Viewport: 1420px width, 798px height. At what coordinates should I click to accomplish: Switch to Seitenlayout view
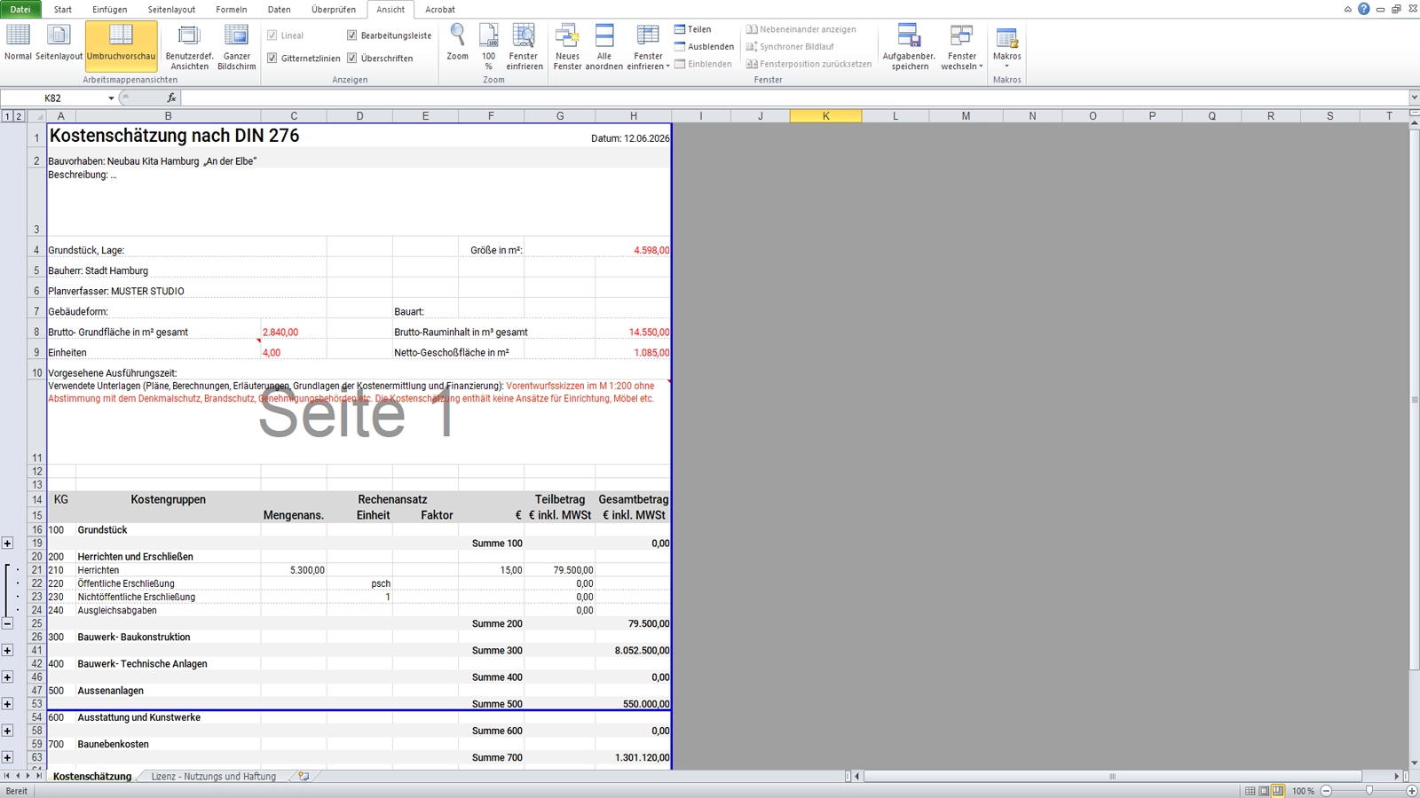click(59, 43)
